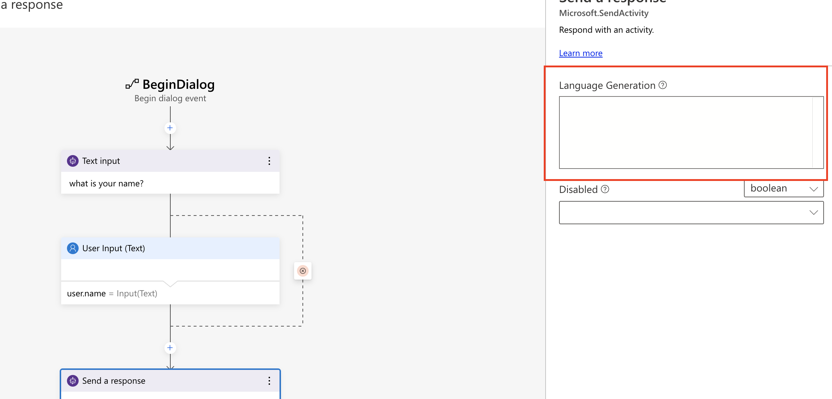Screen dimensions: 832x399
Task: Open the Learn more link
Action: click(x=581, y=53)
